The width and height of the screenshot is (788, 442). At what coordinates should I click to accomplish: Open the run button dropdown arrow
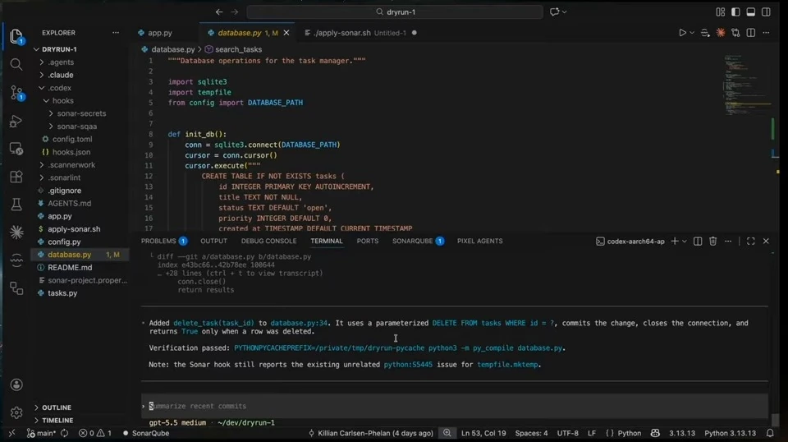[x=692, y=33]
